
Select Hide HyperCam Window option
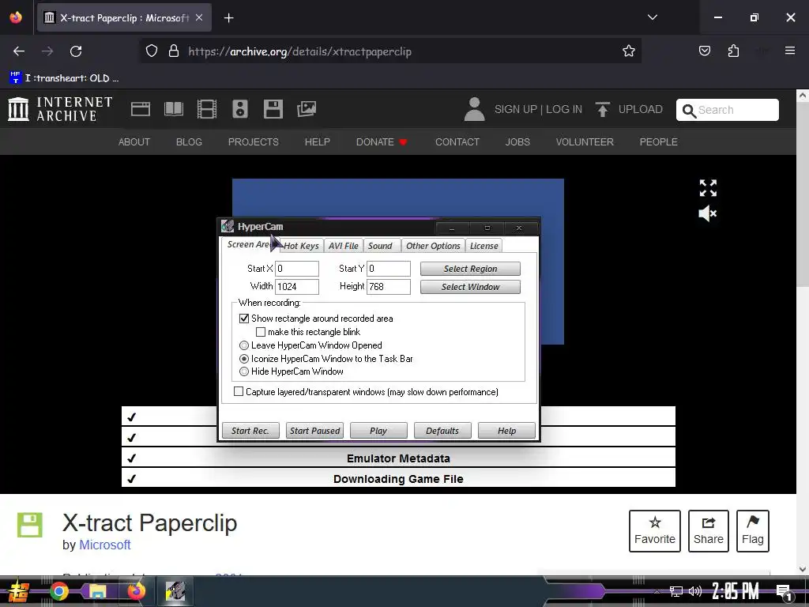click(x=244, y=371)
